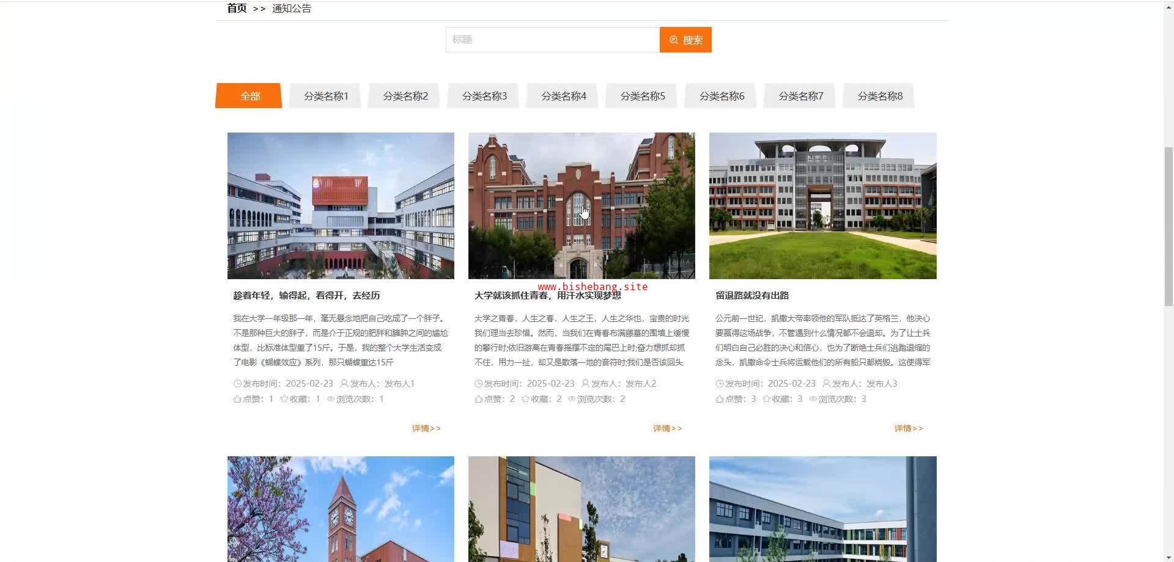Switch to the 分类名称2 tab

click(x=405, y=96)
